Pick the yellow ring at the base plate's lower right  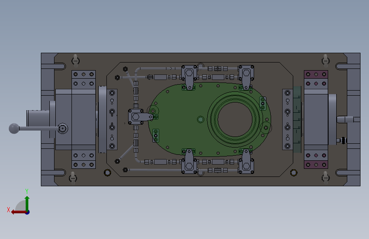tap(294, 173)
